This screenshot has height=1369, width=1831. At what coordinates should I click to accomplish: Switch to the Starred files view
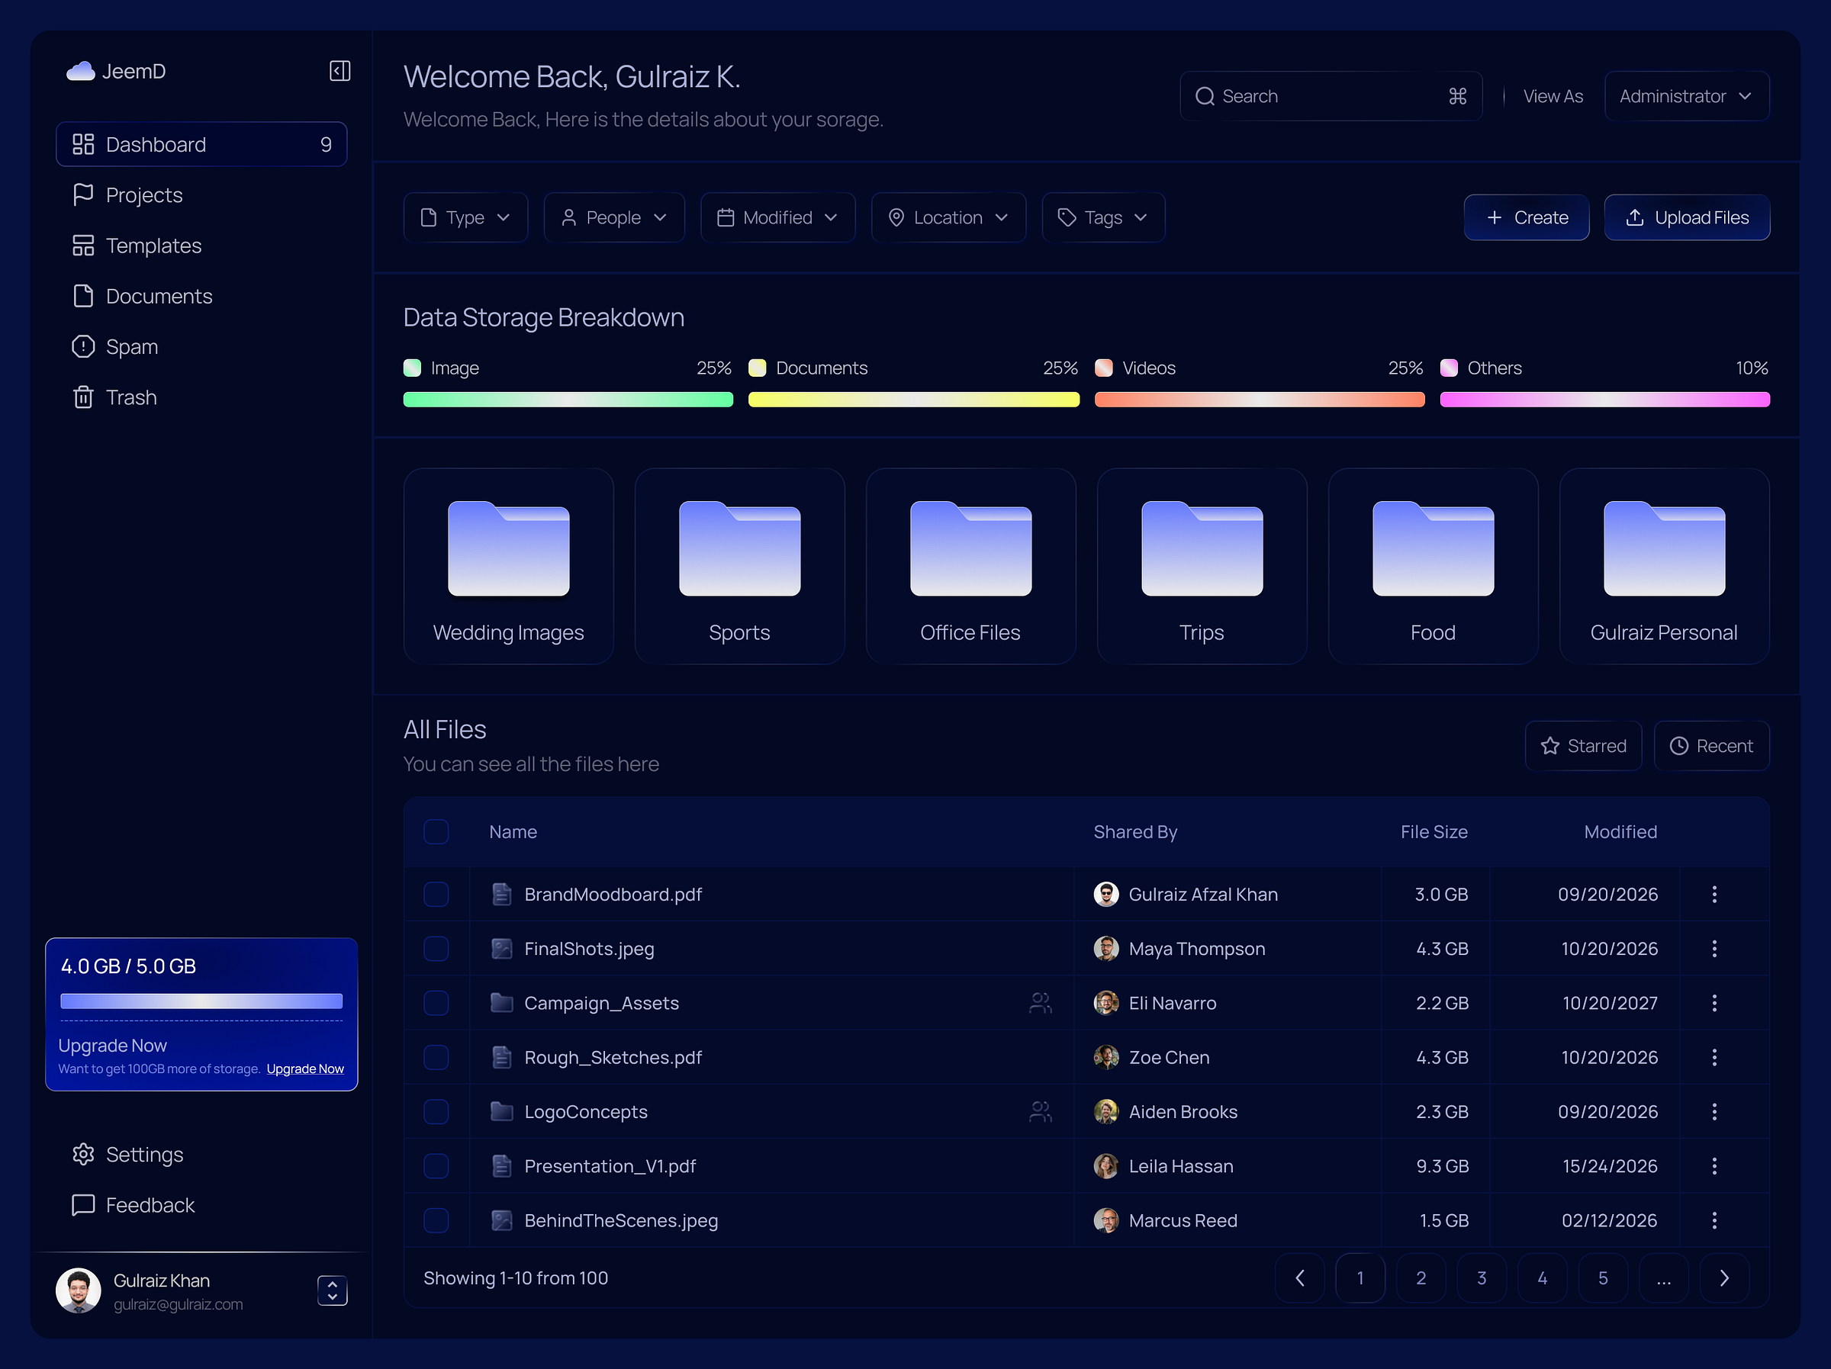1583,745
